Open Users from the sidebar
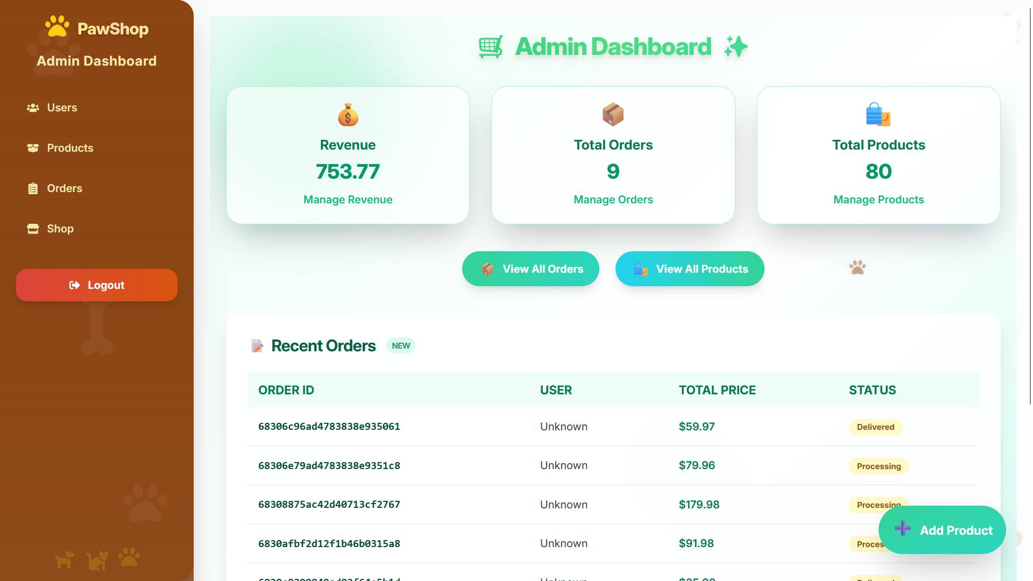 [62, 108]
